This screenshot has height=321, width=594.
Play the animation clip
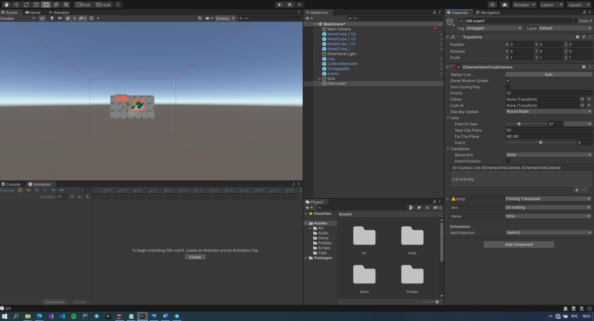45,190
